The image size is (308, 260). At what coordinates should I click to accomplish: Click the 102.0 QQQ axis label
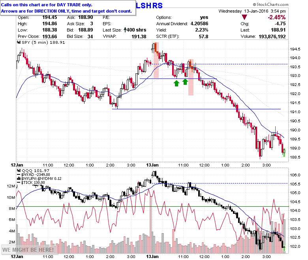(x=295, y=246)
